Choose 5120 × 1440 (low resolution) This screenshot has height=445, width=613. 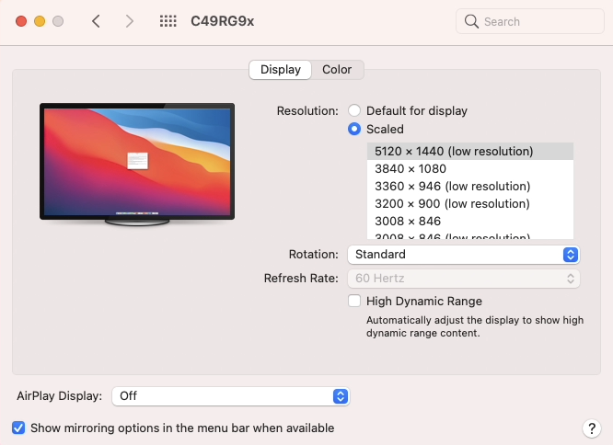(470, 151)
